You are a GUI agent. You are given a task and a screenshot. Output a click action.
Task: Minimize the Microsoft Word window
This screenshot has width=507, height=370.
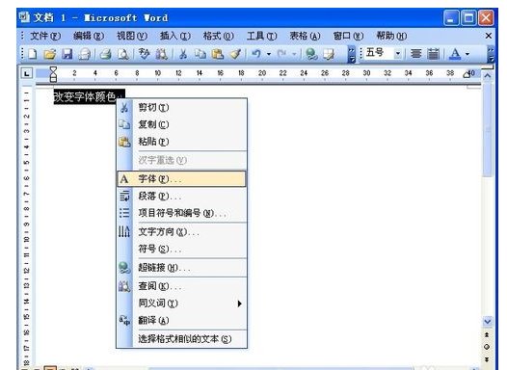(451, 17)
